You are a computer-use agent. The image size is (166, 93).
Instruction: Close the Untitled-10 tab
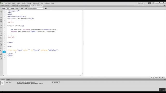click(19, 6)
